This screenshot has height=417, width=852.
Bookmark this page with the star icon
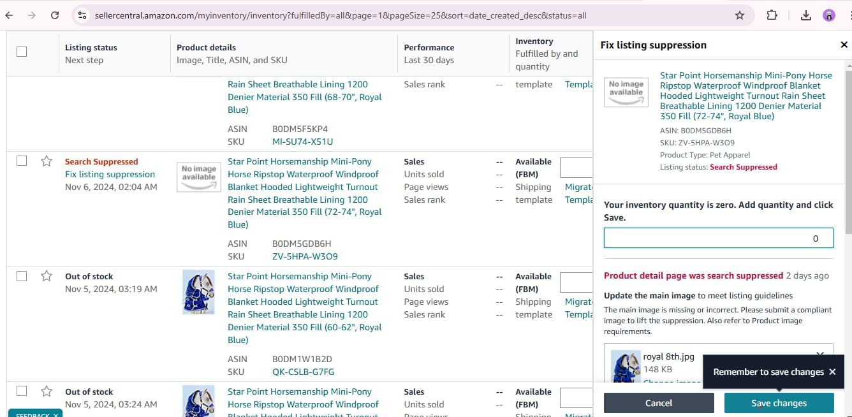coord(740,15)
